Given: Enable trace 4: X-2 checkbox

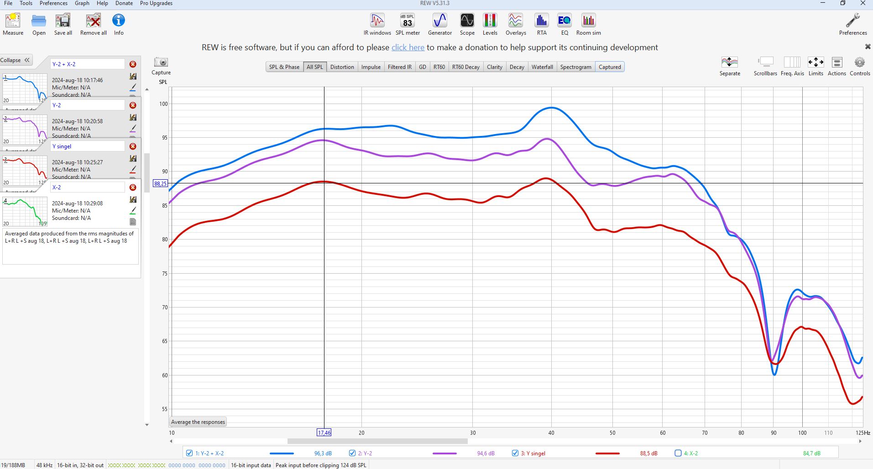Looking at the screenshot, I should pyautogui.click(x=678, y=453).
